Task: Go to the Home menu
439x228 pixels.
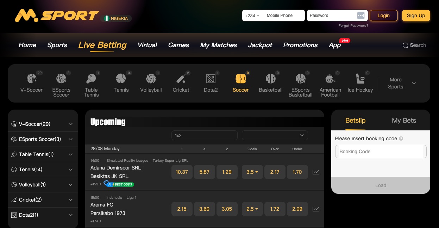Action: [27, 45]
